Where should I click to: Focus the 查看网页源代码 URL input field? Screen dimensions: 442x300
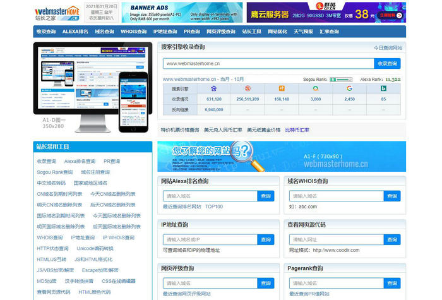coord(337,239)
